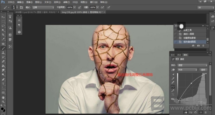This screenshot has width=215, height=115.
Task: Select the Pen tool
Action: (3, 79)
